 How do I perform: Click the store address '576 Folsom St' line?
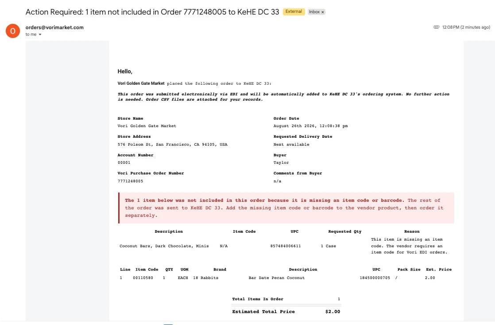coord(172,144)
